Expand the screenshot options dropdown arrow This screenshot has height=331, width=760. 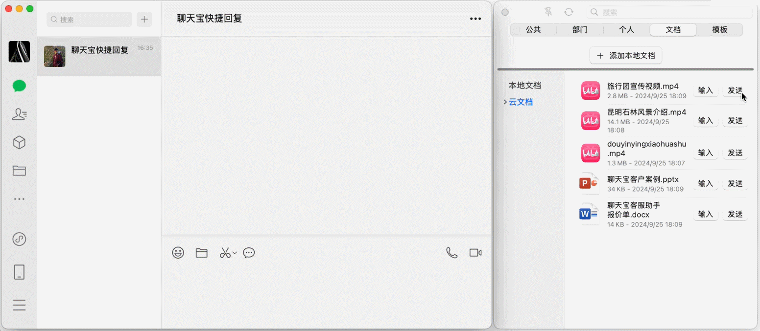(x=235, y=253)
